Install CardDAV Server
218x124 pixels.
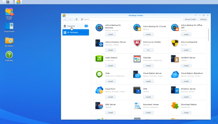coord(186,66)
